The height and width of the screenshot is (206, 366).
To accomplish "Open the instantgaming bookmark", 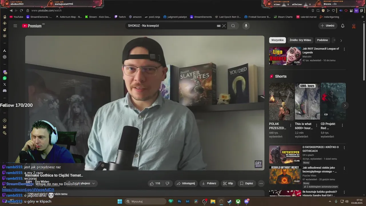I will pyautogui.click(x=329, y=17).
